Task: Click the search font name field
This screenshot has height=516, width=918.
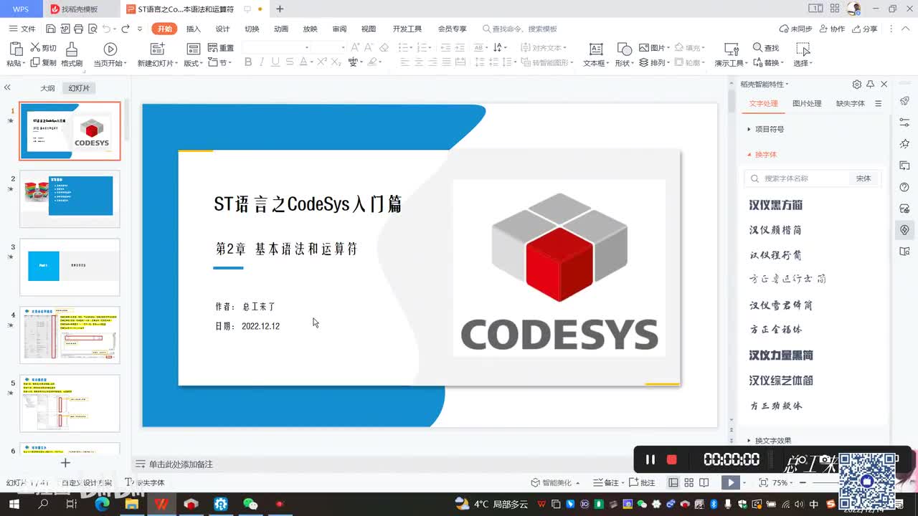Action: 796,178
